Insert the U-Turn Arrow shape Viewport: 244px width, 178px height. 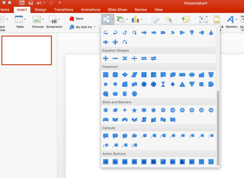coord(125,42)
